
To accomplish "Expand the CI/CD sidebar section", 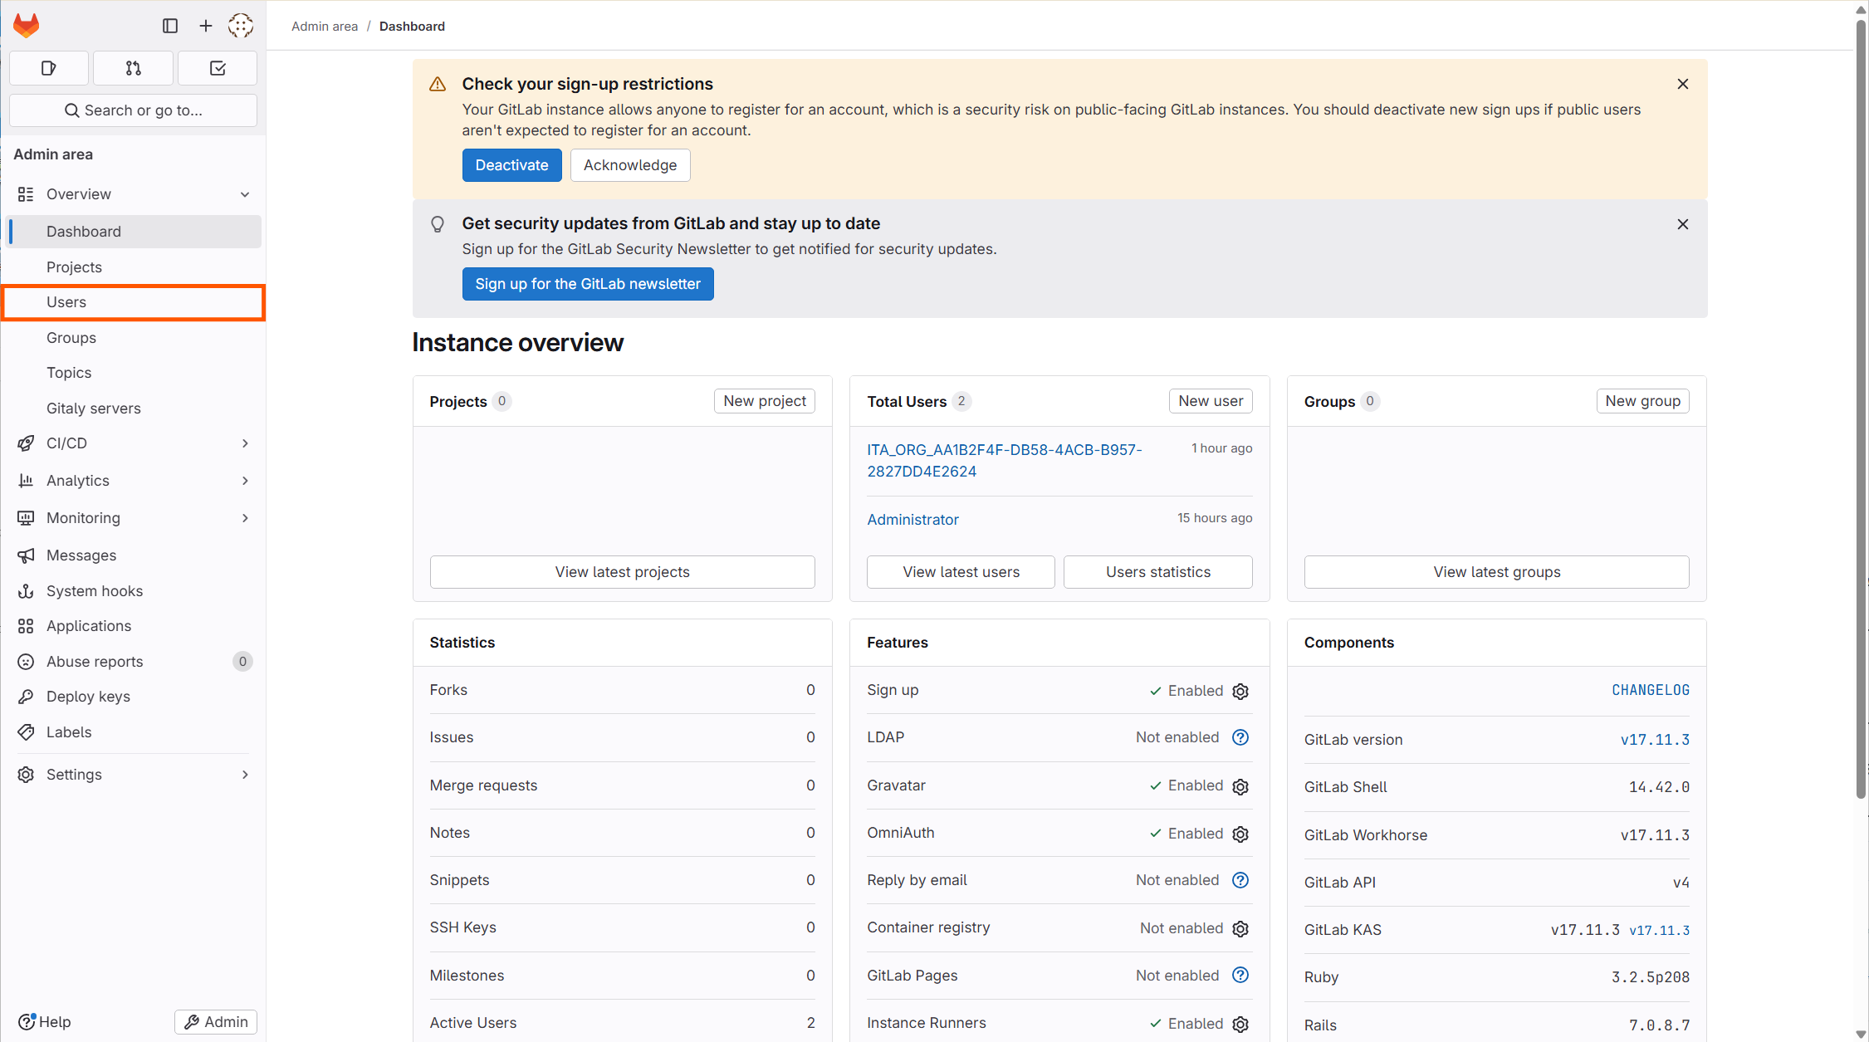I will (x=245, y=443).
